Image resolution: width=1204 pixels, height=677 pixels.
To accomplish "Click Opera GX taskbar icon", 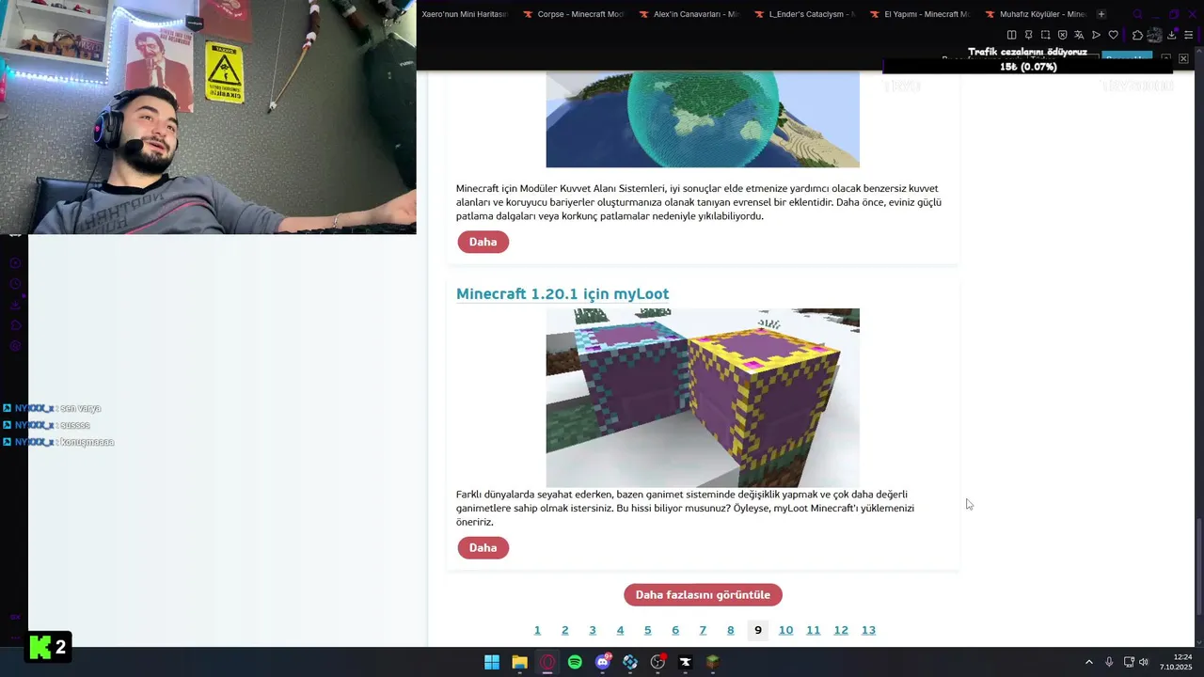I will [x=547, y=662].
